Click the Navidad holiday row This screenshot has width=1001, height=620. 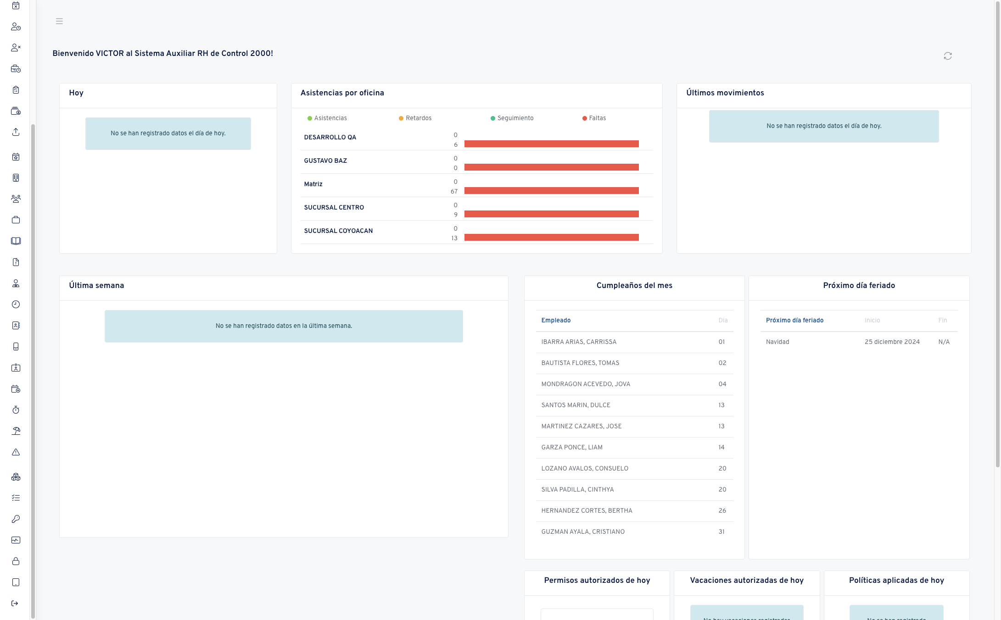[859, 342]
